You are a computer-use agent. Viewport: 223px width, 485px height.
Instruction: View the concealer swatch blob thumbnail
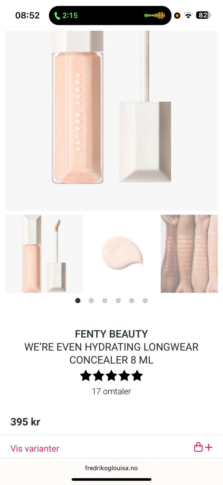(x=122, y=254)
